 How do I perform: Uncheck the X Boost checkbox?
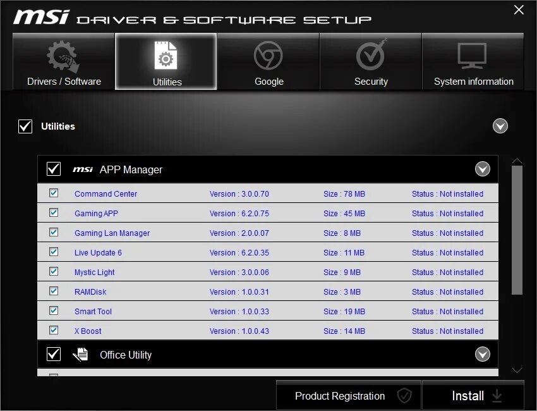click(x=54, y=330)
